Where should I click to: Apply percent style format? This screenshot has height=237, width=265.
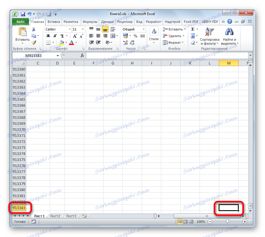point(135,36)
